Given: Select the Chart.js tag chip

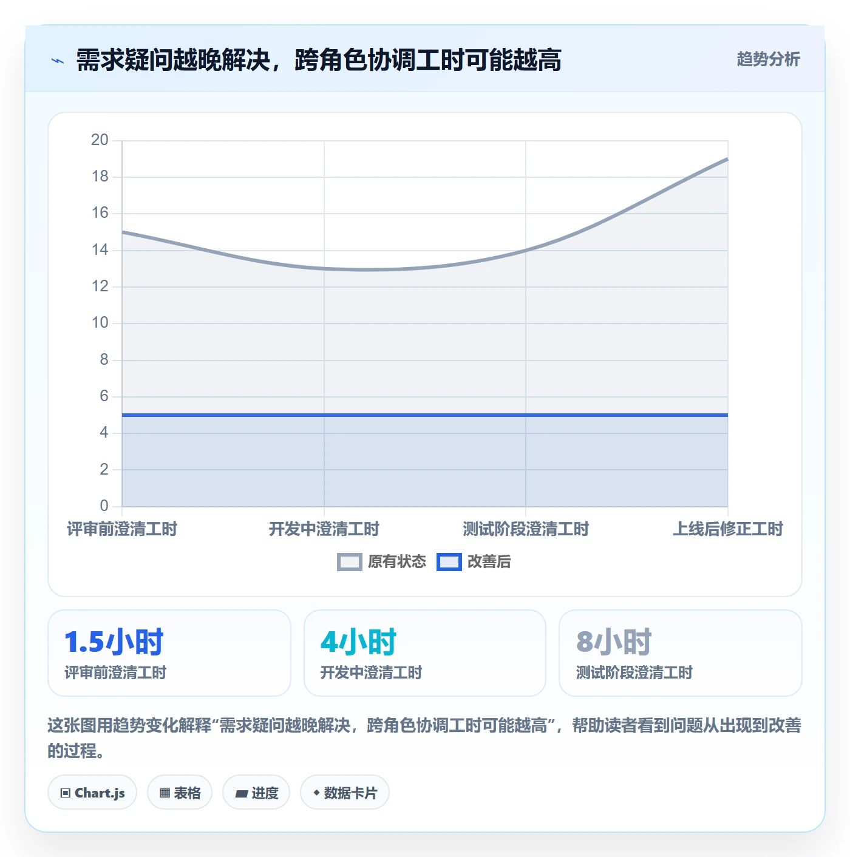Looking at the screenshot, I should (92, 793).
